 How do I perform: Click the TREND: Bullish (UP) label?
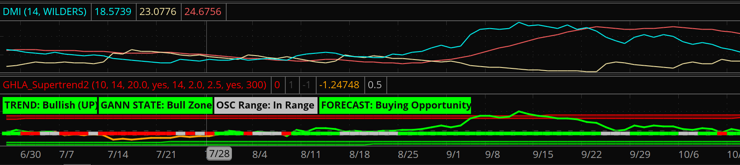click(x=50, y=105)
